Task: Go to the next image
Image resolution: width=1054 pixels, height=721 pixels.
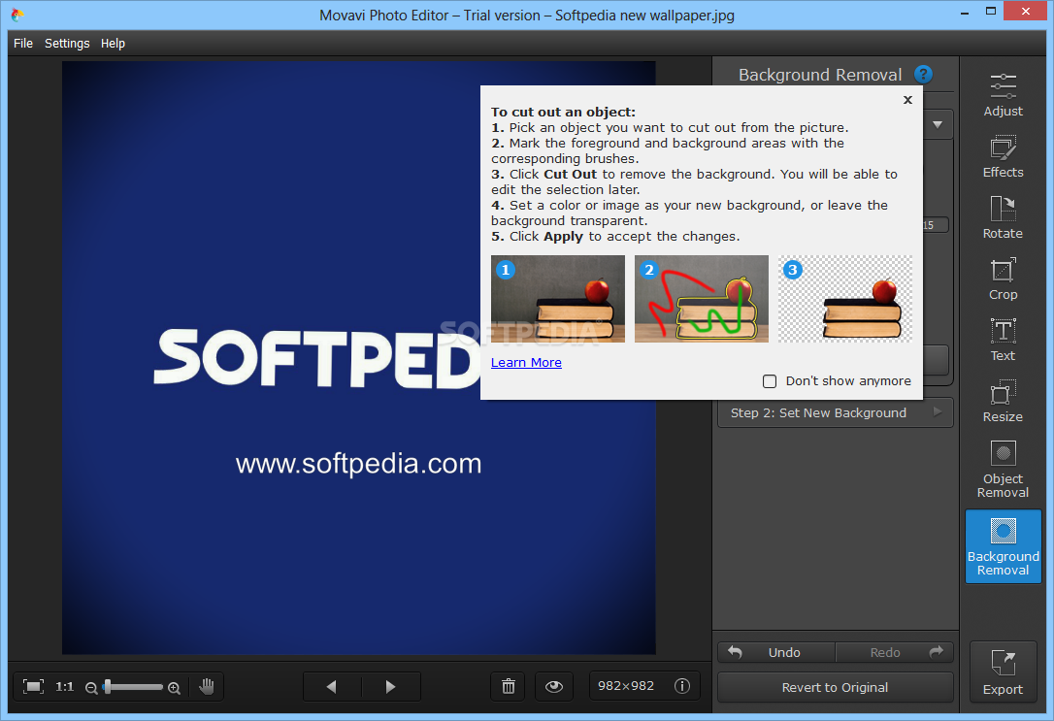Action: pyautogui.click(x=391, y=686)
